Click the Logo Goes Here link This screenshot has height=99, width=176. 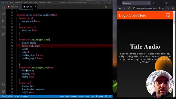pyautogui.click(x=133, y=15)
